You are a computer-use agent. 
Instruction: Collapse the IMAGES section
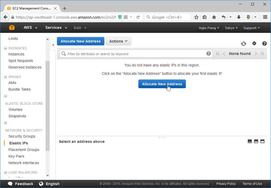tap(6, 77)
